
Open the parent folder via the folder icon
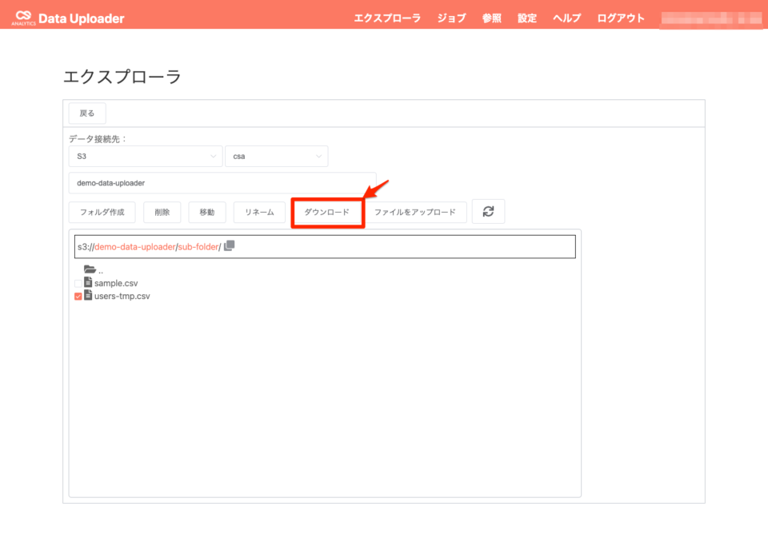tap(90, 270)
